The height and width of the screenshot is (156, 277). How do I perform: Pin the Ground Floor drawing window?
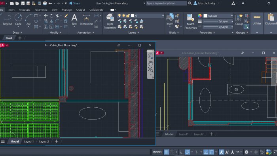click(x=242, y=53)
